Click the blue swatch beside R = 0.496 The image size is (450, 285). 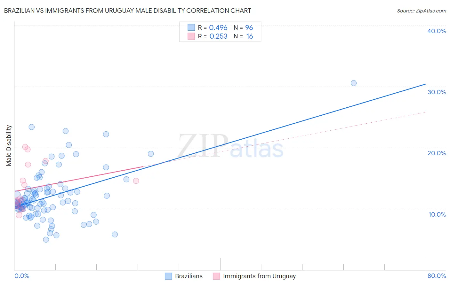191,27
